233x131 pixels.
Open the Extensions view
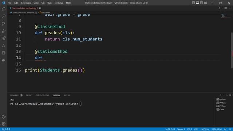click(4, 38)
